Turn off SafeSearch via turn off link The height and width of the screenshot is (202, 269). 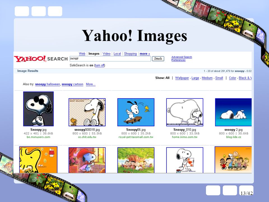point(100,65)
